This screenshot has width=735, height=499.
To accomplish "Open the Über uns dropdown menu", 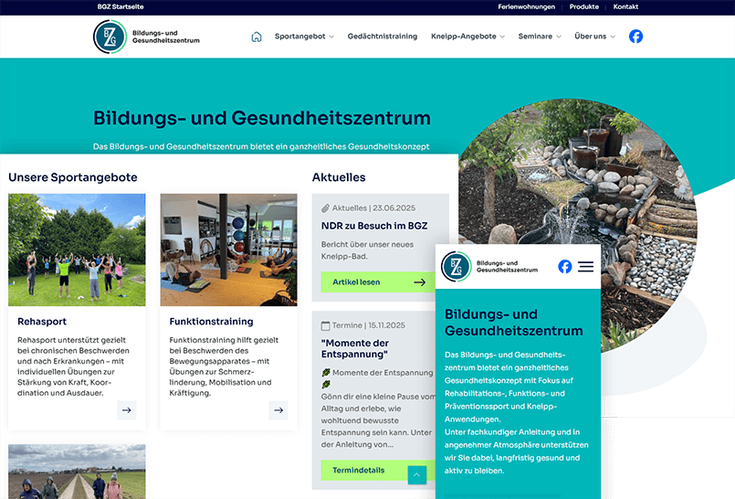I will [594, 37].
